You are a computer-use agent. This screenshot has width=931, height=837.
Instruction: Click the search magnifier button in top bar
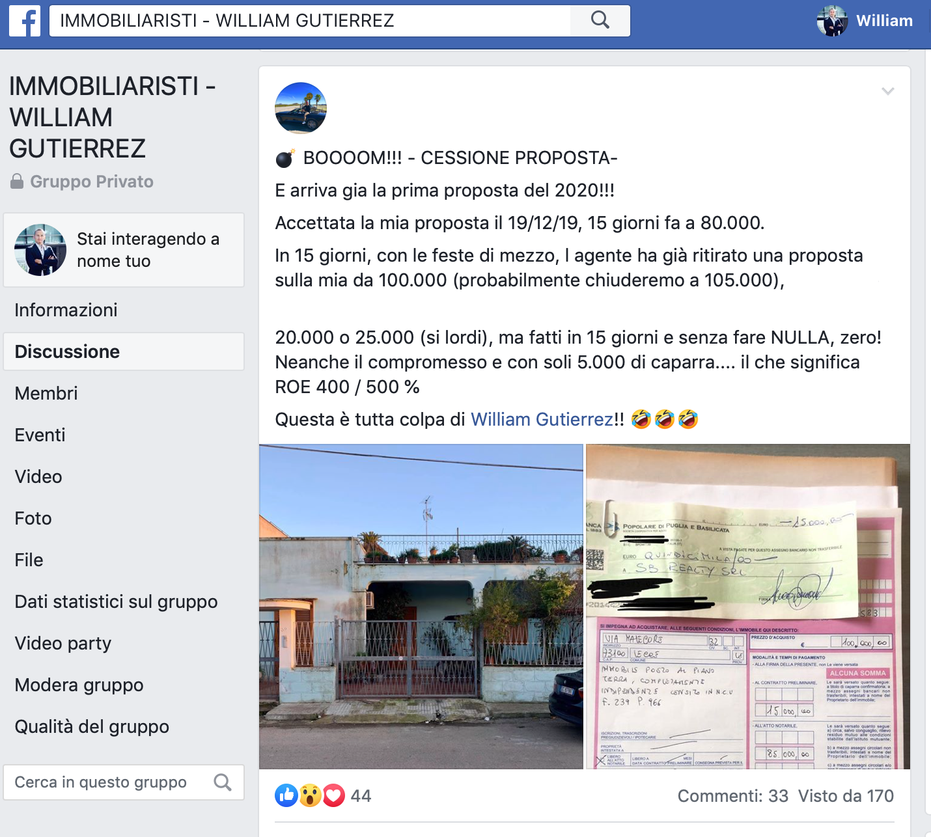[x=600, y=21]
